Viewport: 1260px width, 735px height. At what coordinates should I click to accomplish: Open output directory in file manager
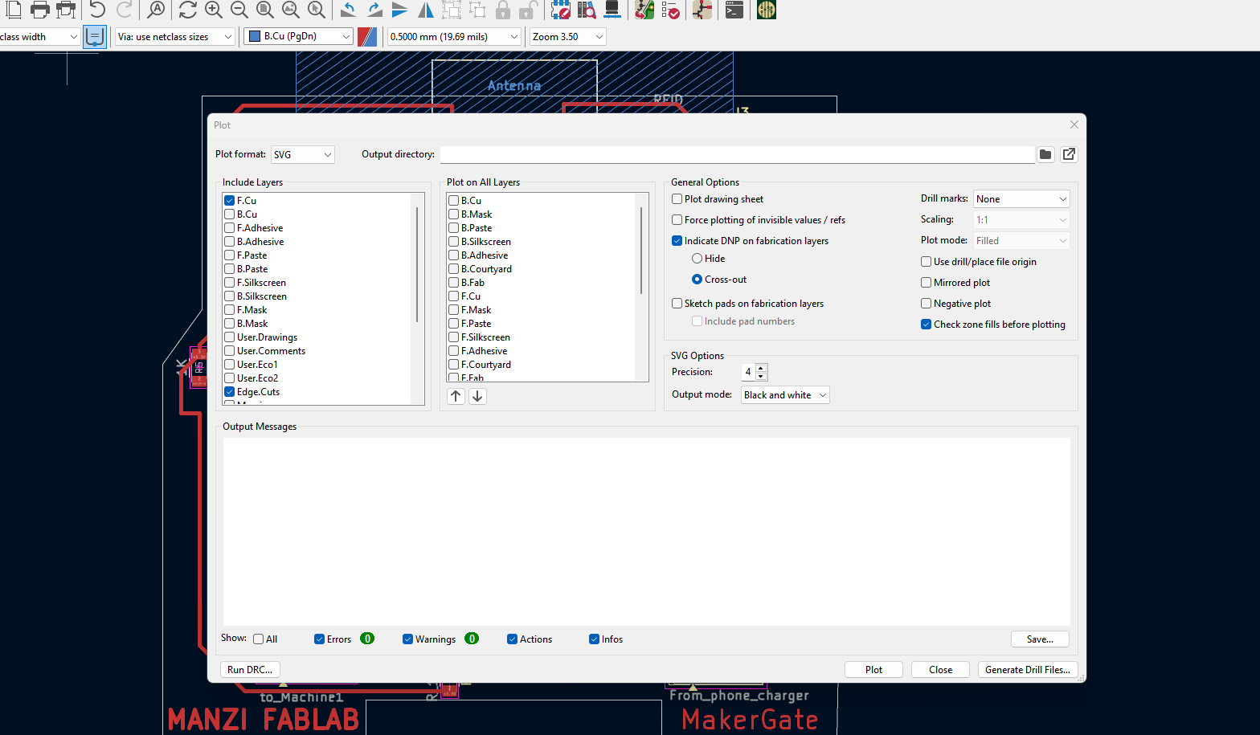(x=1069, y=154)
